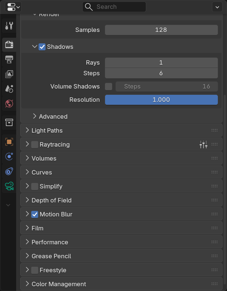Open Raytracing presets slider icon
Image resolution: width=227 pixels, height=291 pixels.
[x=203, y=144]
